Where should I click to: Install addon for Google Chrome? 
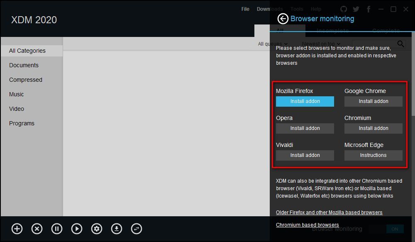(x=373, y=101)
